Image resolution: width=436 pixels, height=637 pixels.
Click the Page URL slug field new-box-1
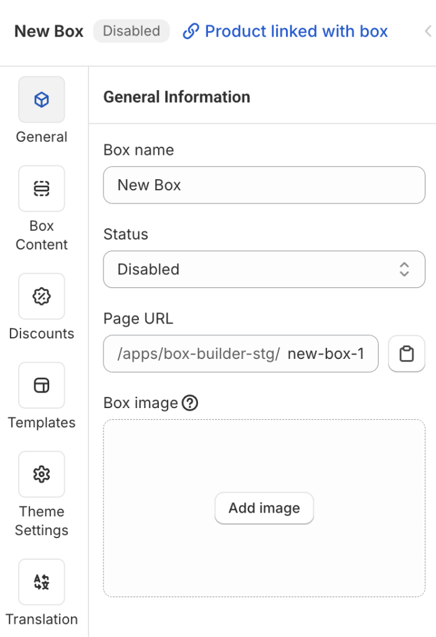(x=326, y=354)
